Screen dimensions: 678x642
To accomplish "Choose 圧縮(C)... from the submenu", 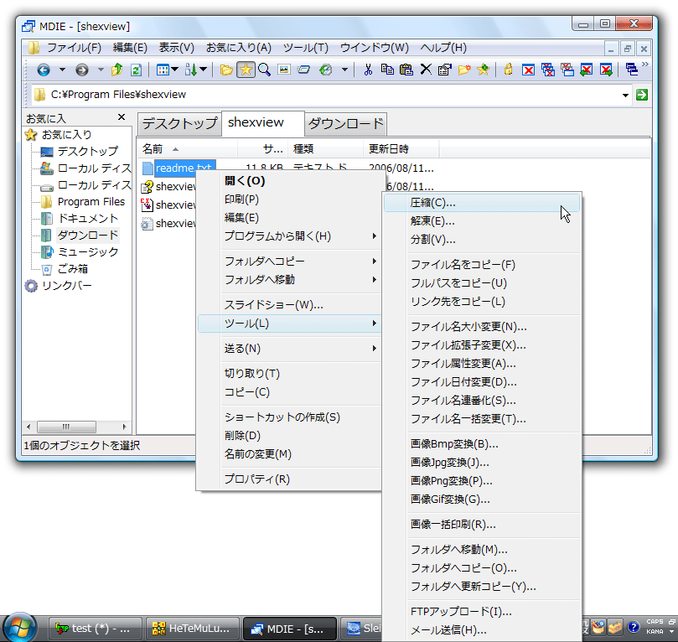I will [x=481, y=203].
